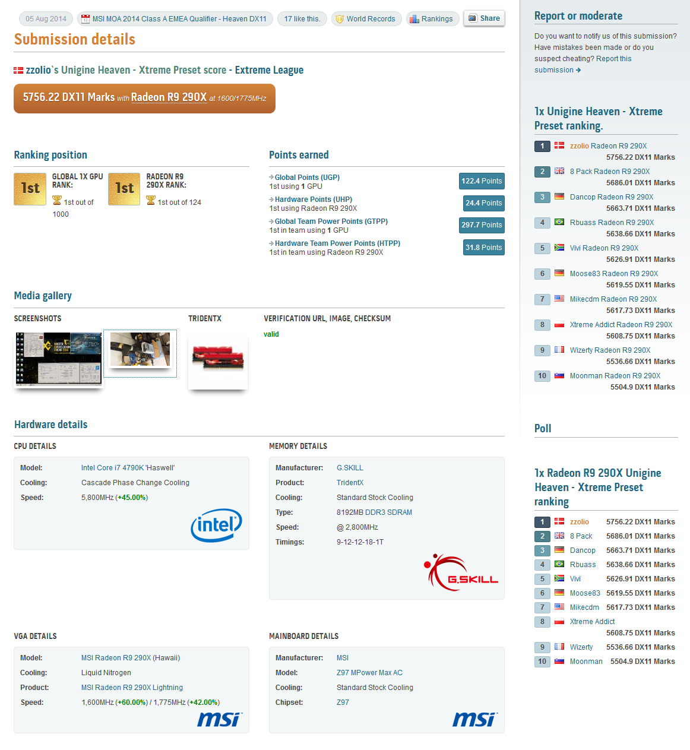Open the World Records page
The height and width of the screenshot is (750, 690).
click(x=366, y=19)
